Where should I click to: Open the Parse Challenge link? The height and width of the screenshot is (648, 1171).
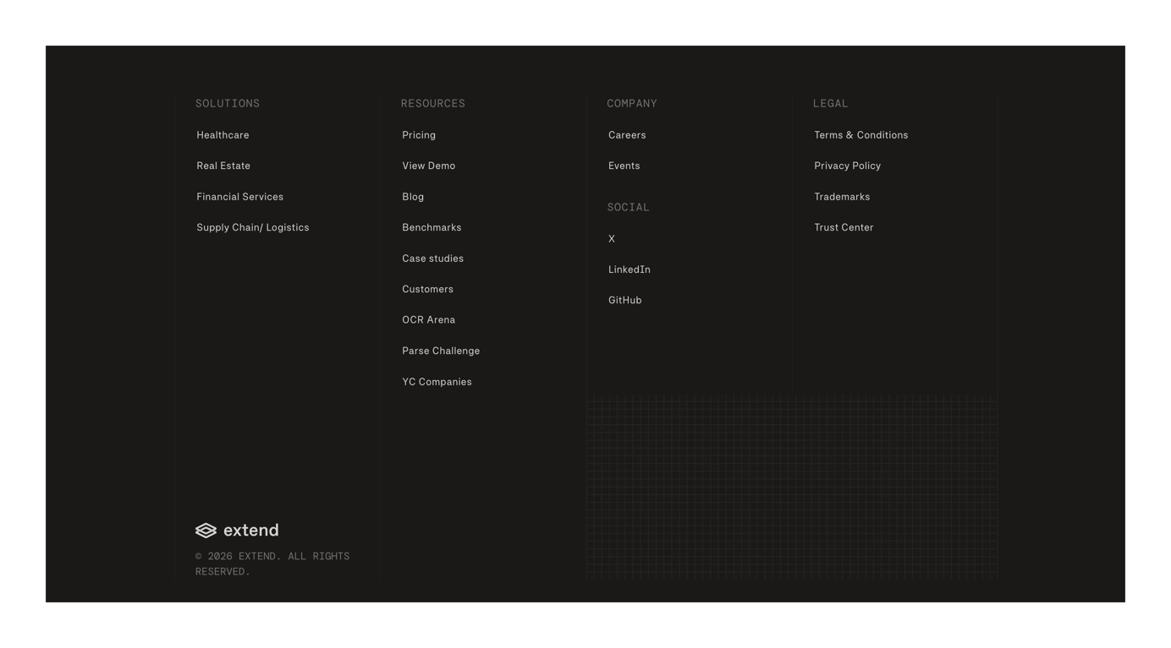click(441, 351)
